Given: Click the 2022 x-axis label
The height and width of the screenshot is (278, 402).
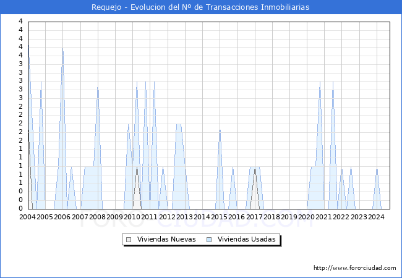Looking at the screenshot, I should point(341,217).
